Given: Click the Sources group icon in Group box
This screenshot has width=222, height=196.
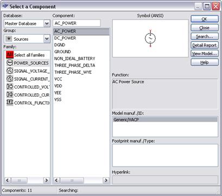Looking at the screenshot, I should click(9, 39).
